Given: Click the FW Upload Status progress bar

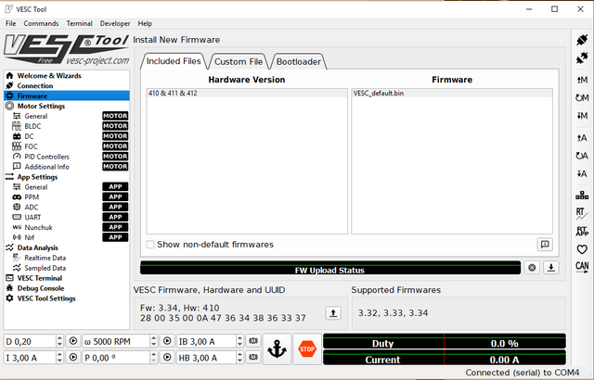Looking at the screenshot, I should tap(330, 268).
